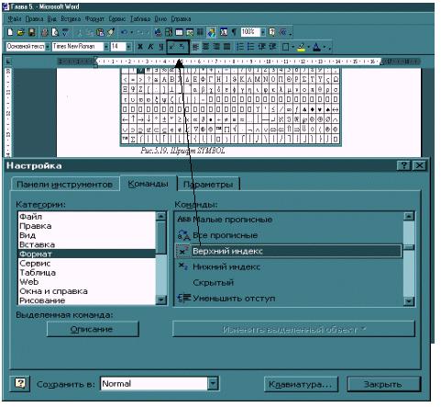Click the Open file folder icon
Screen dimensions: 441x407
[21, 32]
